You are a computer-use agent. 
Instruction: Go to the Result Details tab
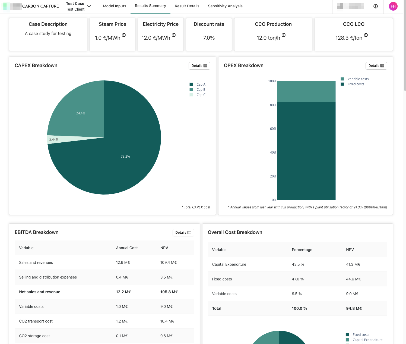pyautogui.click(x=187, y=6)
